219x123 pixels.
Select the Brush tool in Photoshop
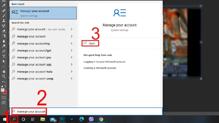click(x=4, y=16)
